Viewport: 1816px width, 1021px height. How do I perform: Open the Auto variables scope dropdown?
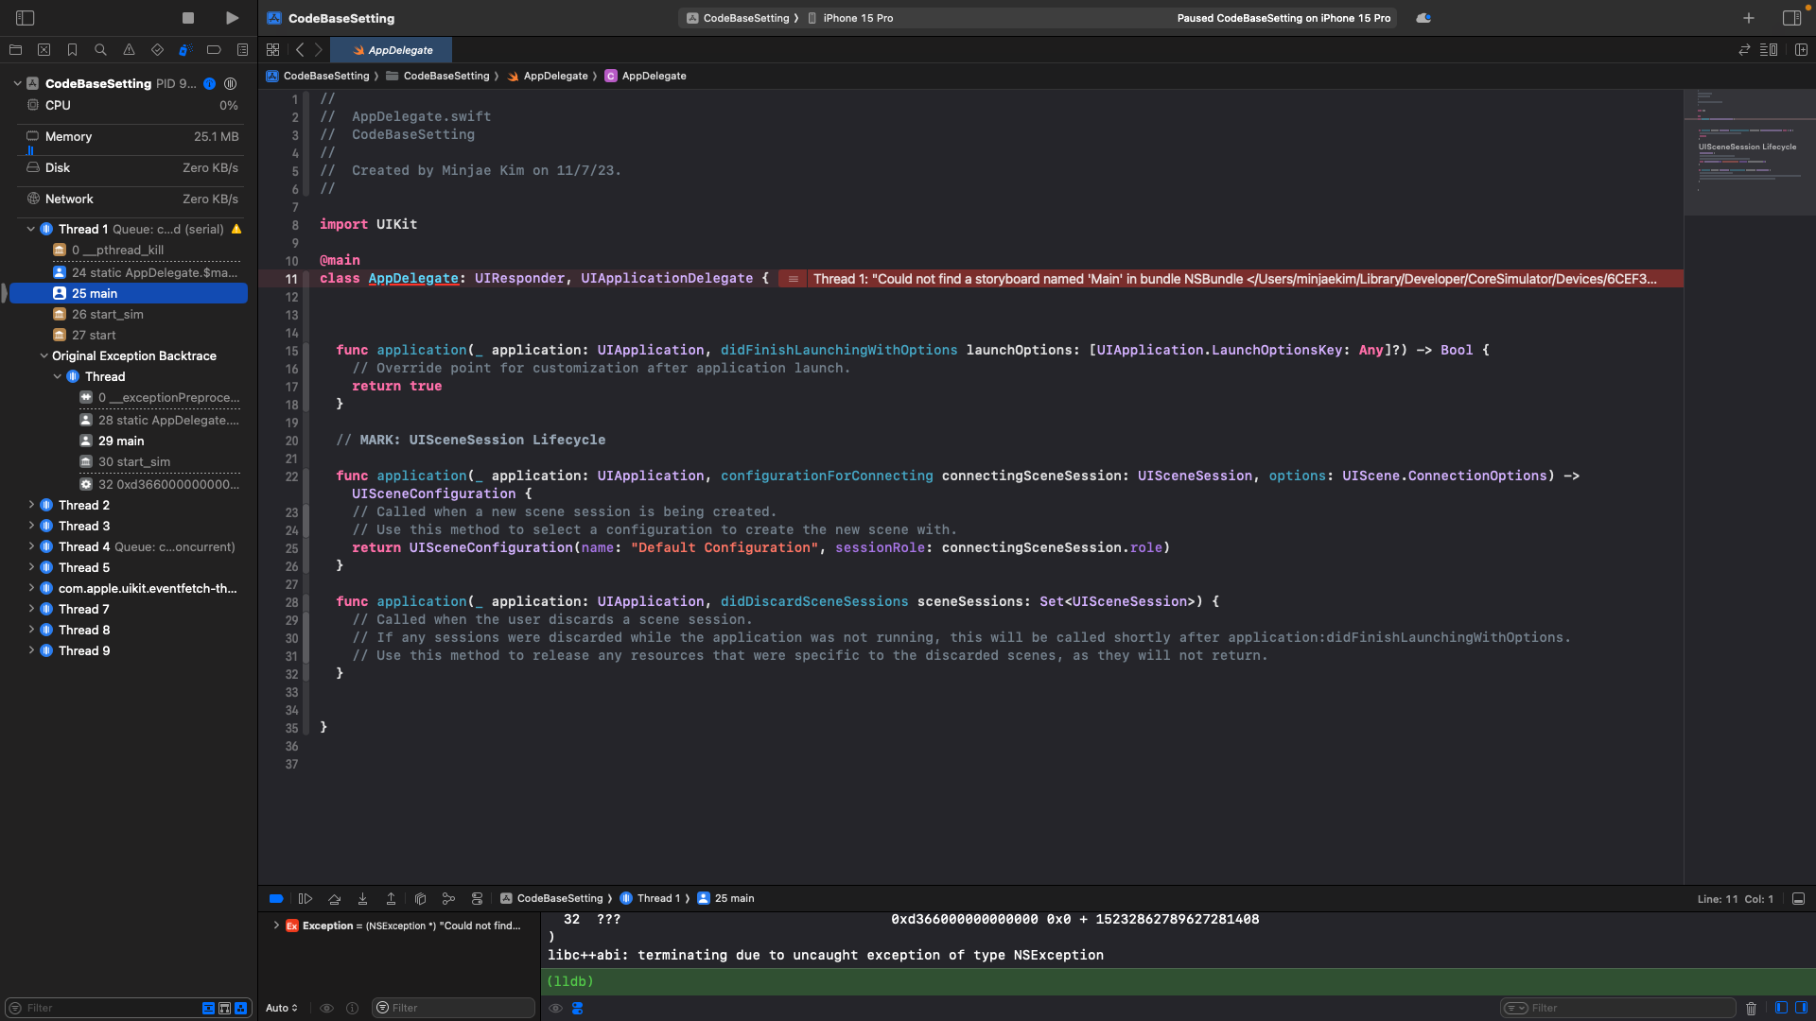282,1008
